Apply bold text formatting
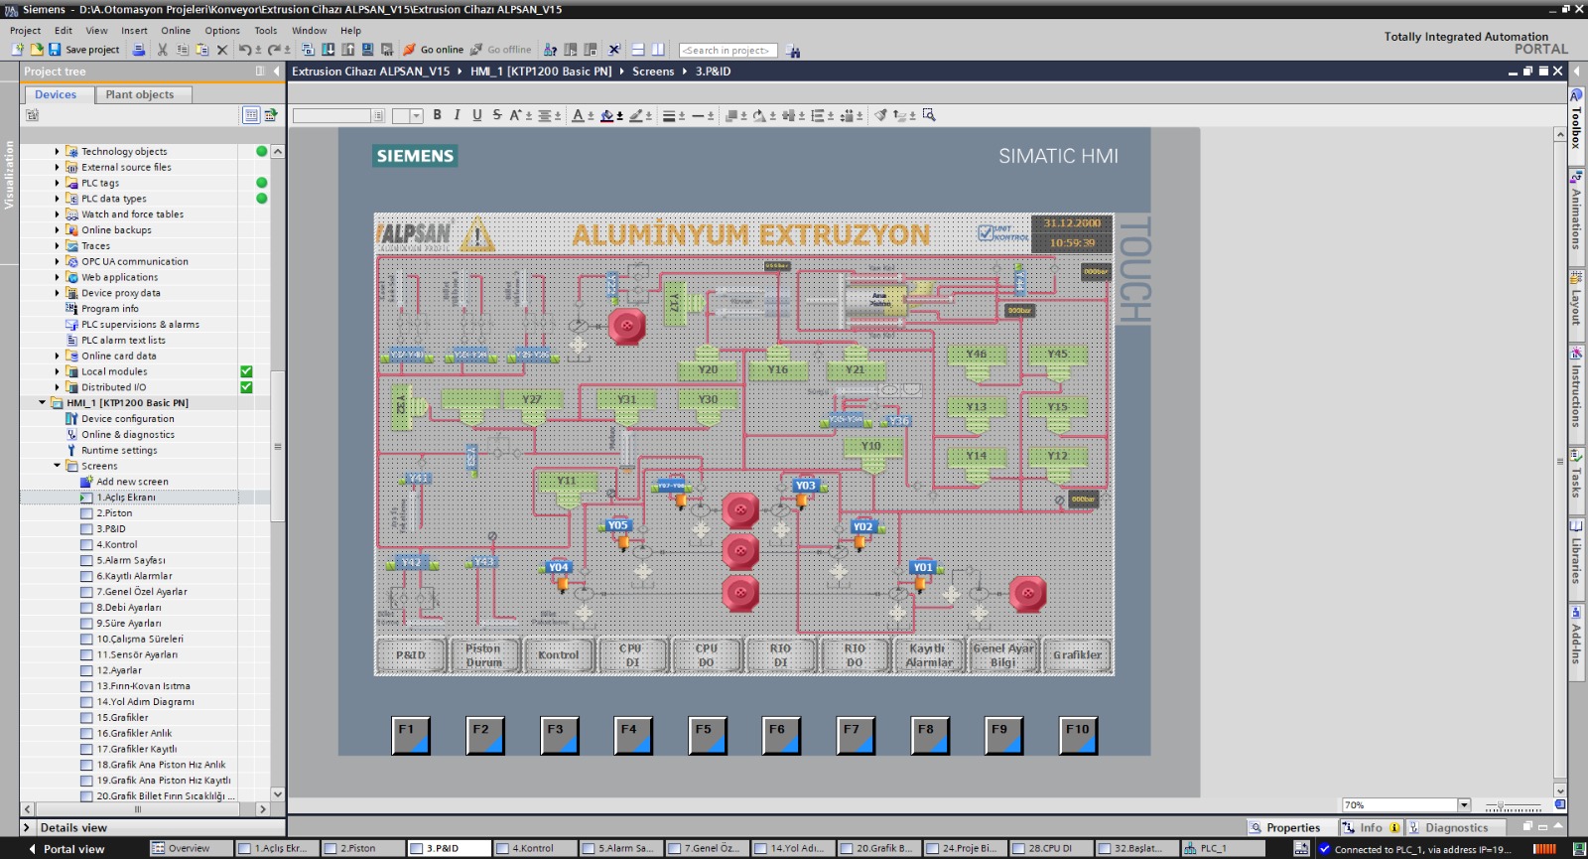Screen dimensions: 1588x859 point(437,115)
